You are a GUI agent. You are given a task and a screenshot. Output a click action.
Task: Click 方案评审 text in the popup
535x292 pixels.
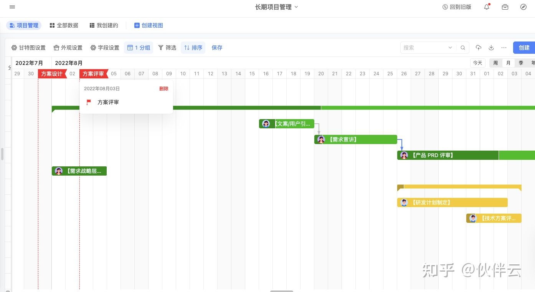coord(108,102)
